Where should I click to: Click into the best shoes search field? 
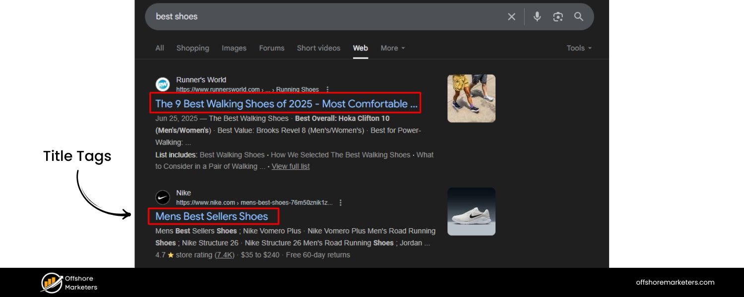click(322, 17)
